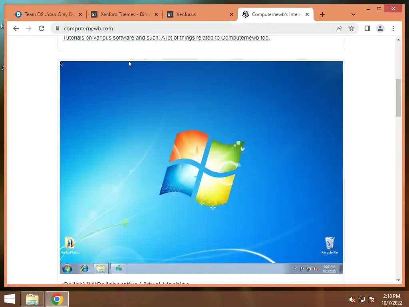Close the Xenforo Themes tab
This screenshot has width=409, height=307.
click(156, 14)
